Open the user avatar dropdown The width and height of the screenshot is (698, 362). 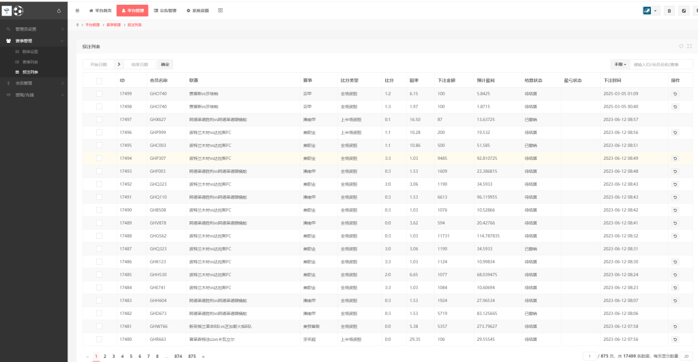(x=650, y=11)
